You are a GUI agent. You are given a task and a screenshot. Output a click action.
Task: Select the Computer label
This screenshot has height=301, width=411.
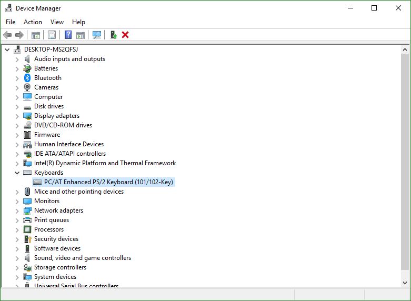pyautogui.click(x=48, y=97)
